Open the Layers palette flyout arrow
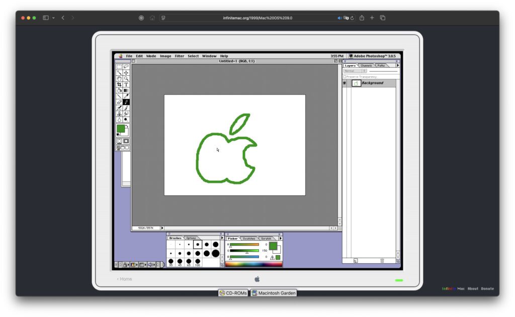 [x=398, y=66]
